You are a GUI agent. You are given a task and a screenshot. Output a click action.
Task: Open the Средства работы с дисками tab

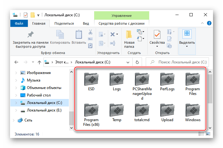pyautogui.click(x=121, y=23)
